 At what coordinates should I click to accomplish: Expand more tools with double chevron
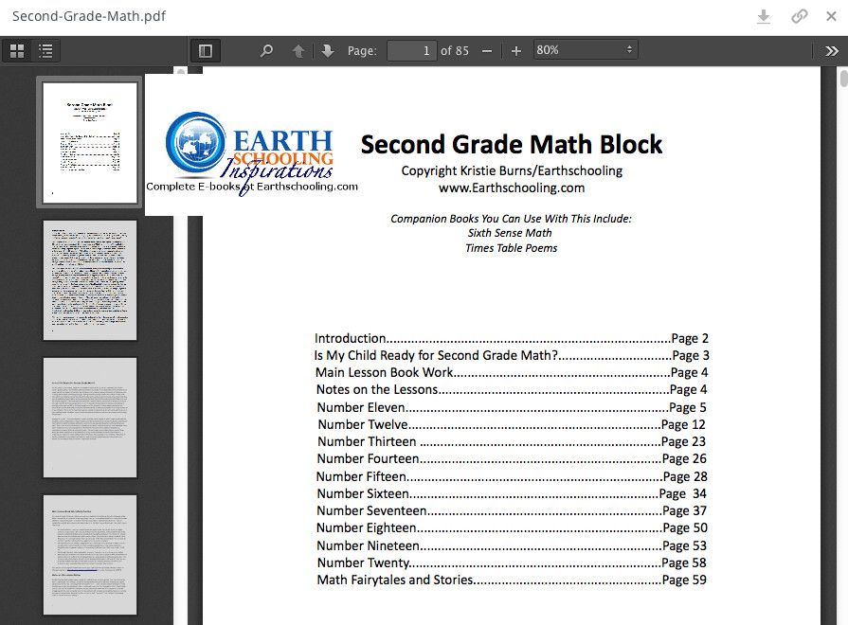(x=832, y=51)
